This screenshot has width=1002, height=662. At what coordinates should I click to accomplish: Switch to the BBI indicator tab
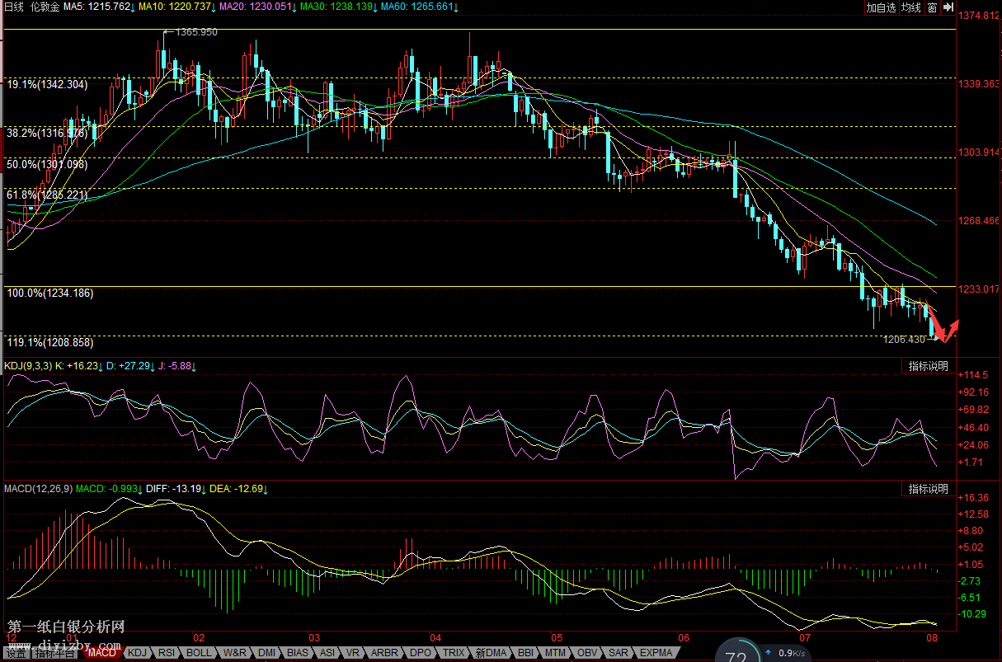(526, 653)
